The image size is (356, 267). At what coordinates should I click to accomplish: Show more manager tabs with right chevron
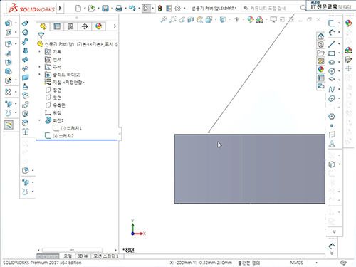pyautogui.click(x=115, y=26)
